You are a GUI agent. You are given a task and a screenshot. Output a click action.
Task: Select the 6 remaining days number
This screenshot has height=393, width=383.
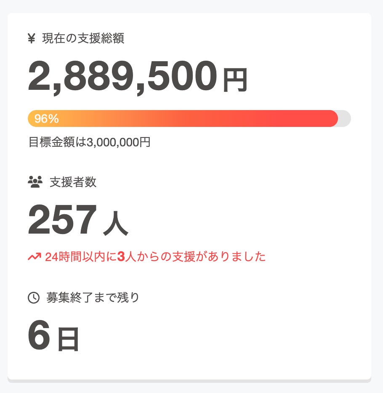(39, 336)
